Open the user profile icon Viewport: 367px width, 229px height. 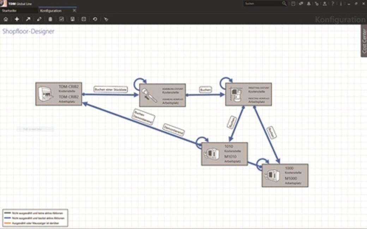[325, 4]
